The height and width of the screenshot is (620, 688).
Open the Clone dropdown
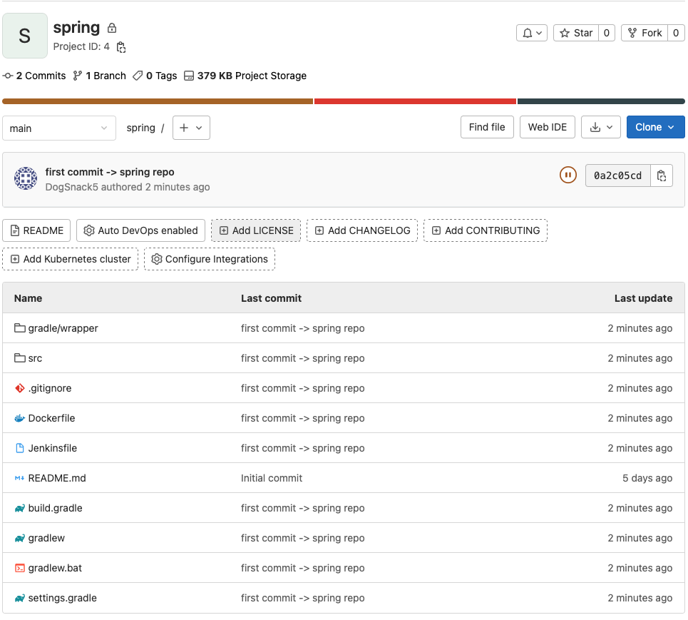655,127
